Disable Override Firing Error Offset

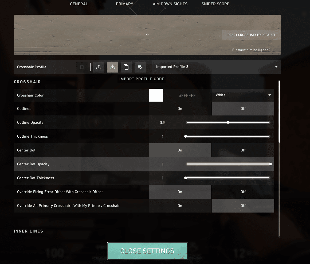pyautogui.click(x=243, y=192)
